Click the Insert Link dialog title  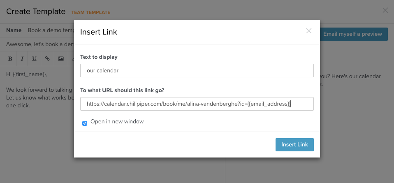99,32
